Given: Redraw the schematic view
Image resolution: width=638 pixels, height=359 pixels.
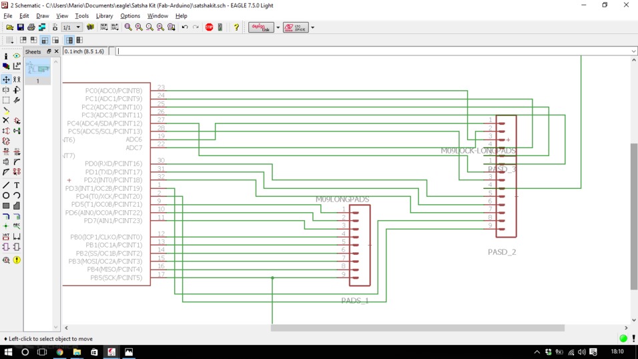Looking at the screenshot, I should point(160,27).
